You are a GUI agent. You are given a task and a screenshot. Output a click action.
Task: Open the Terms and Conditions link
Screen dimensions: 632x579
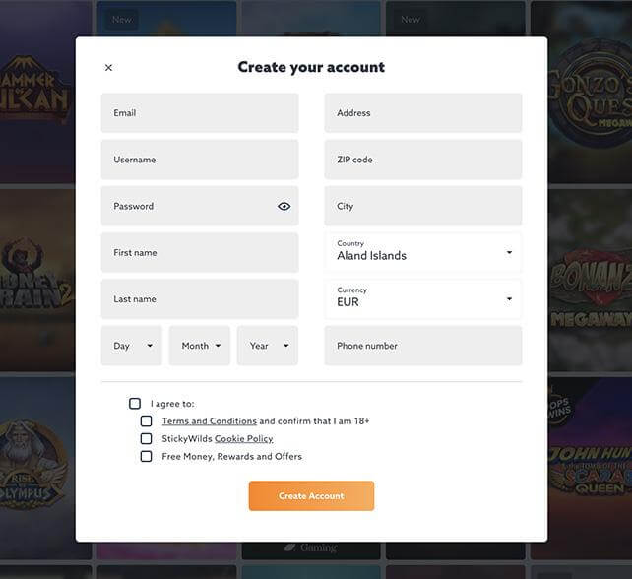[x=209, y=420]
